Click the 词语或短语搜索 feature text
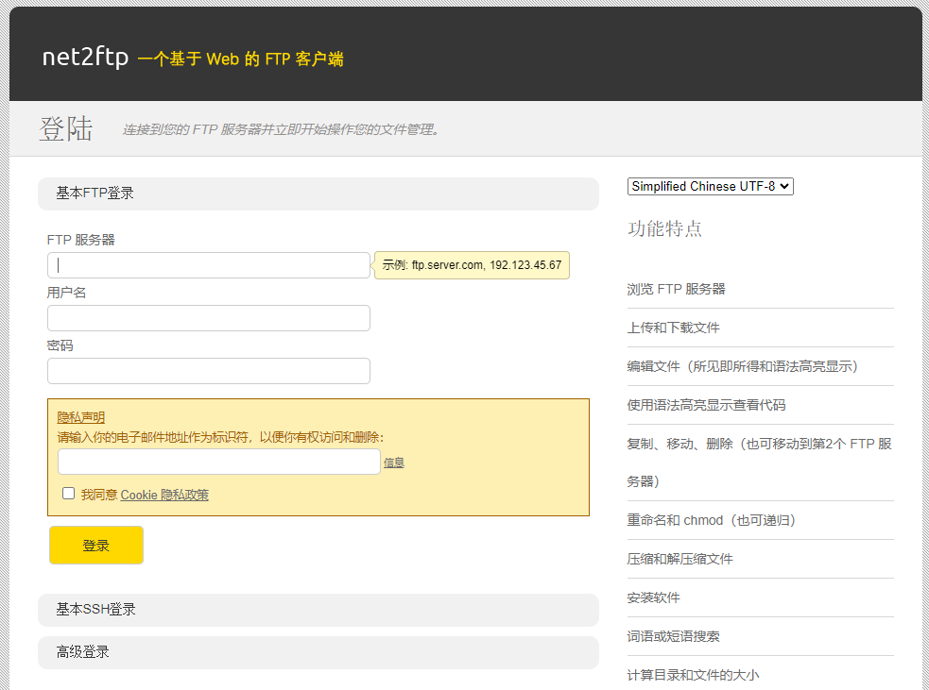The height and width of the screenshot is (690, 929). point(673,636)
